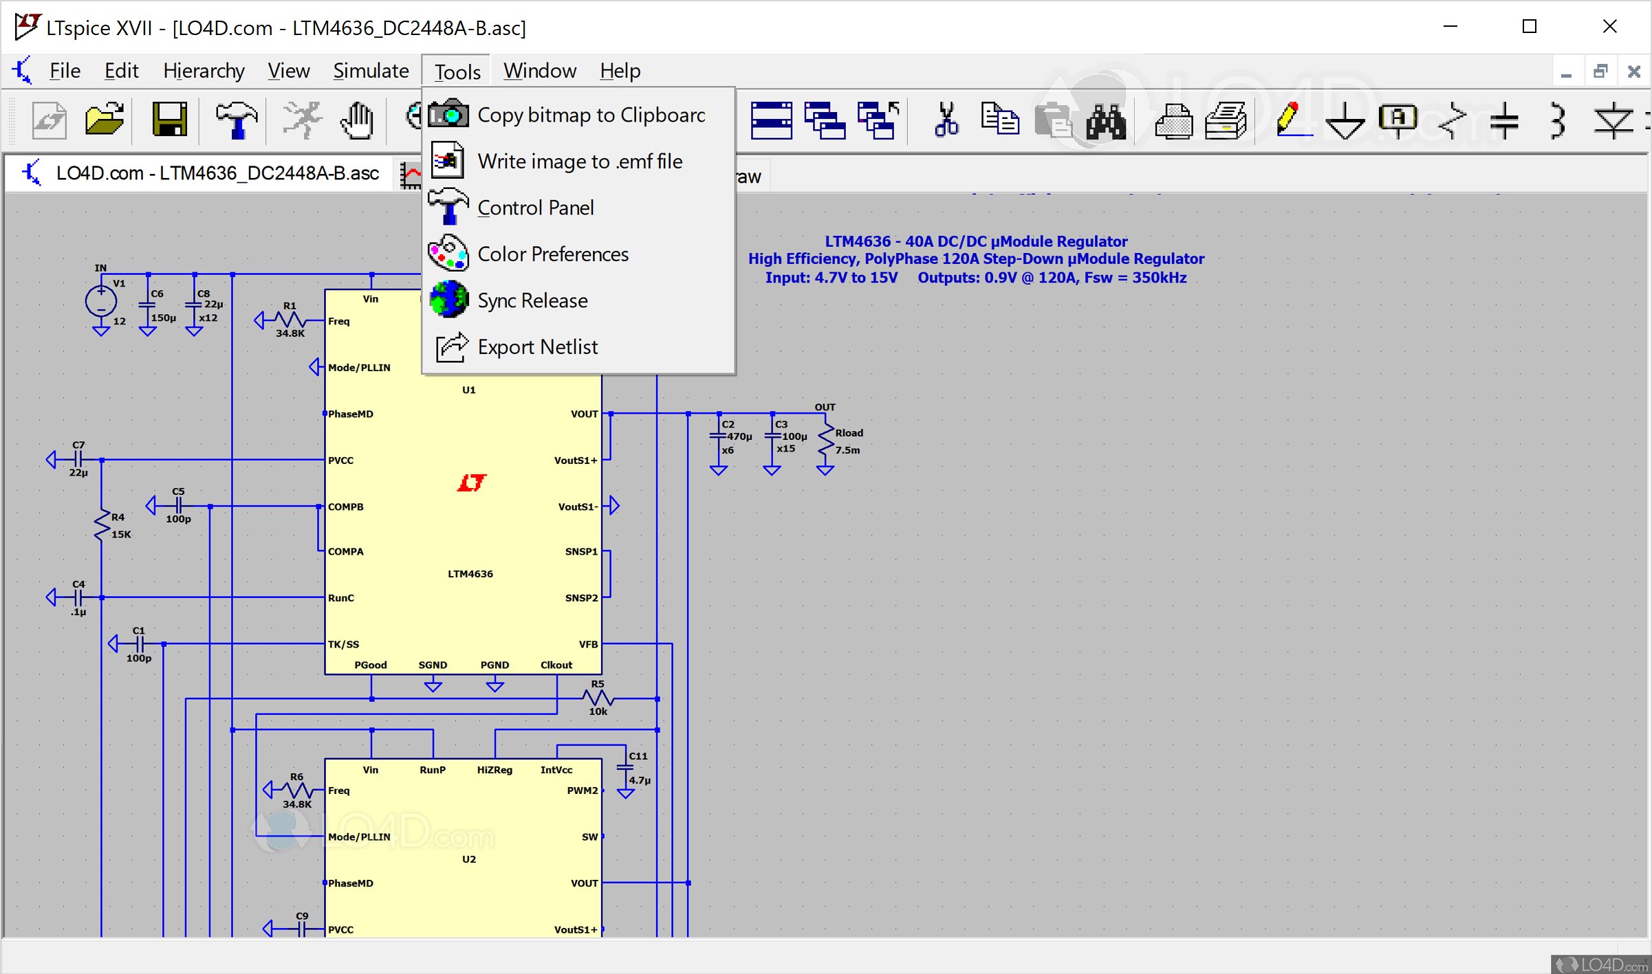Click the C2 470µ capacitor
The width and height of the screenshot is (1652, 974).
pos(719,436)
